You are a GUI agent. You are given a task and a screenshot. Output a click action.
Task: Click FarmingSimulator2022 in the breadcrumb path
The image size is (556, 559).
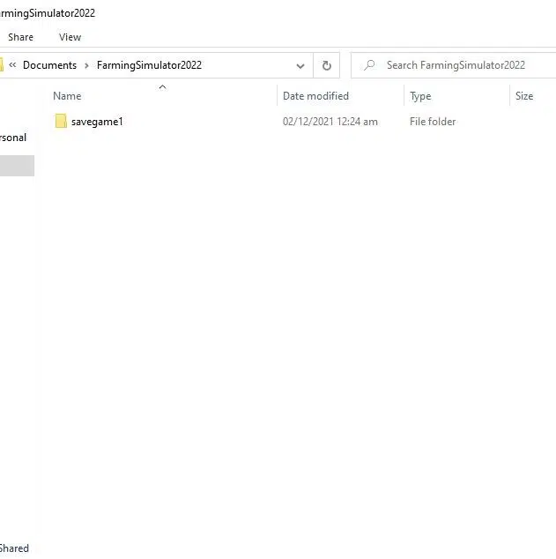pyautogui.click(x=149, y=65)
